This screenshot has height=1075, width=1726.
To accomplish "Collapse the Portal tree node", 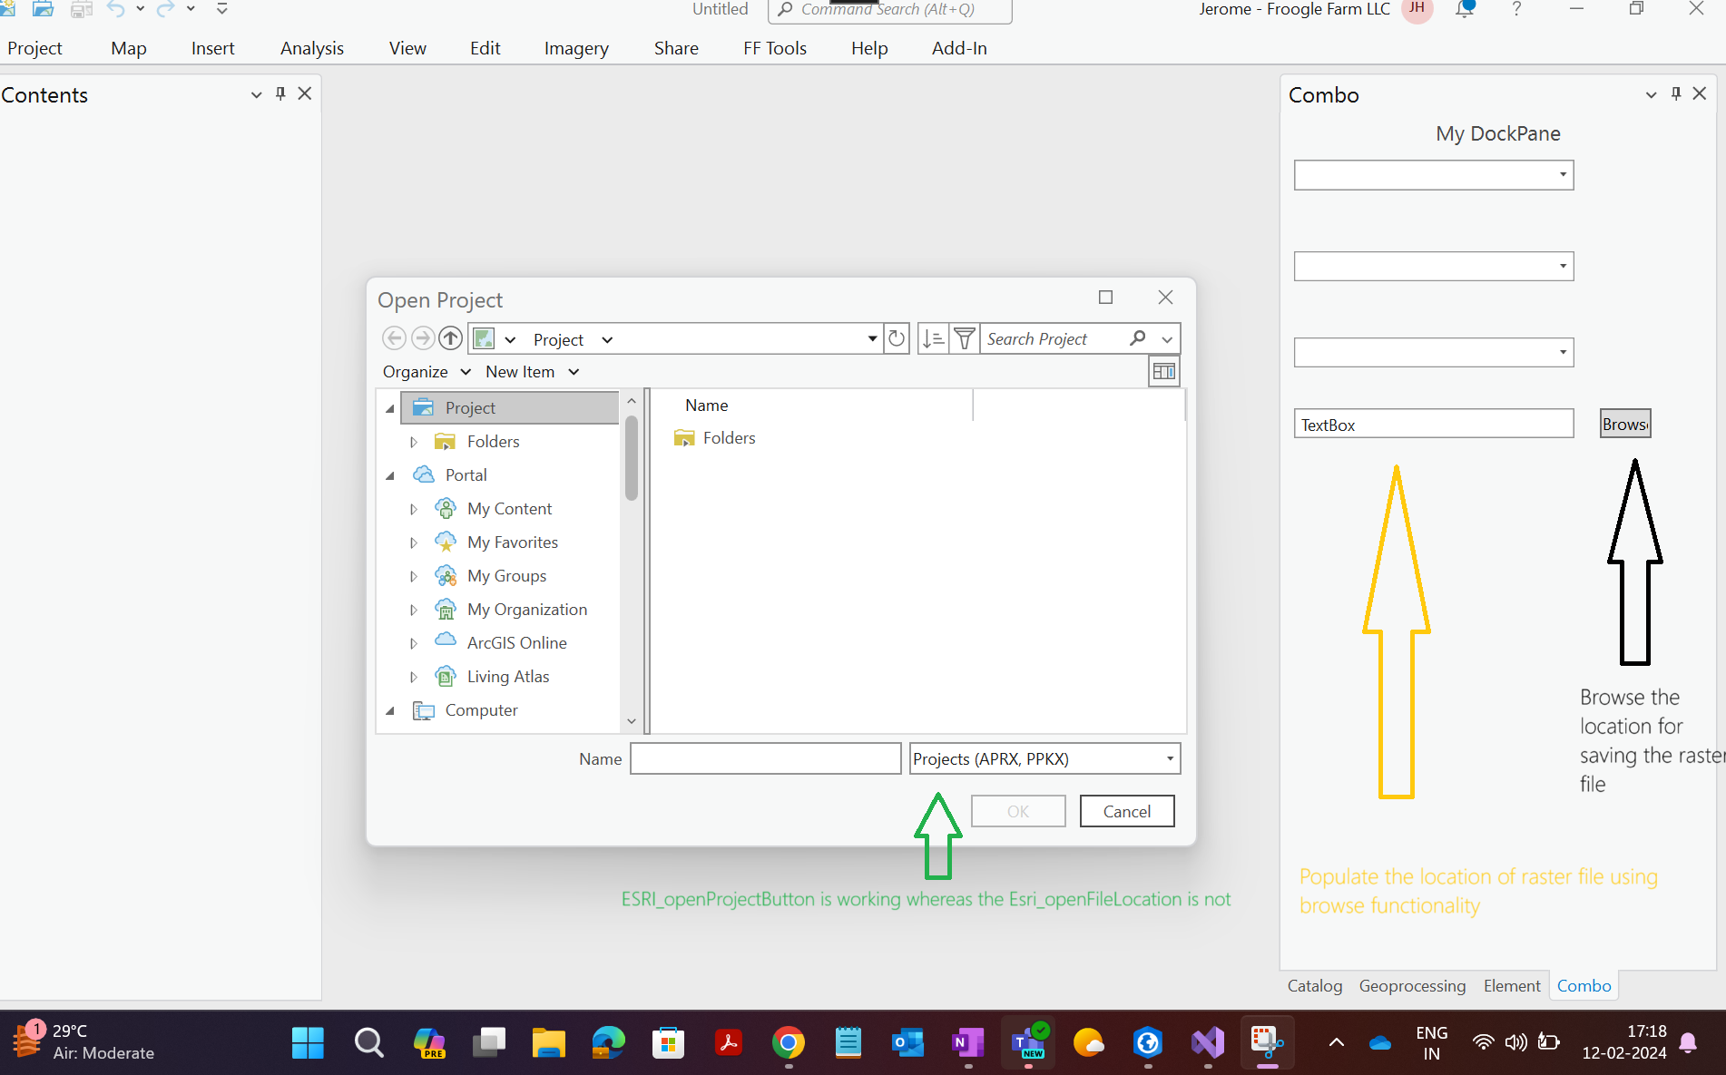I will 390,475.
